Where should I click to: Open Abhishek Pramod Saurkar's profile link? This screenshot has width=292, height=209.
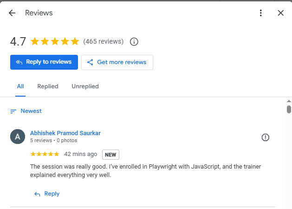pos(65,133)
